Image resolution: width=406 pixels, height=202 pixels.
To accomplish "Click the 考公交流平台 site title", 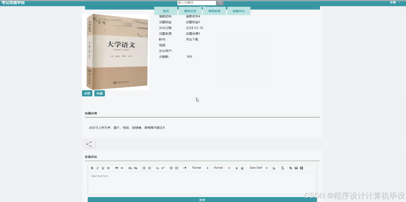I will point(13,3).
